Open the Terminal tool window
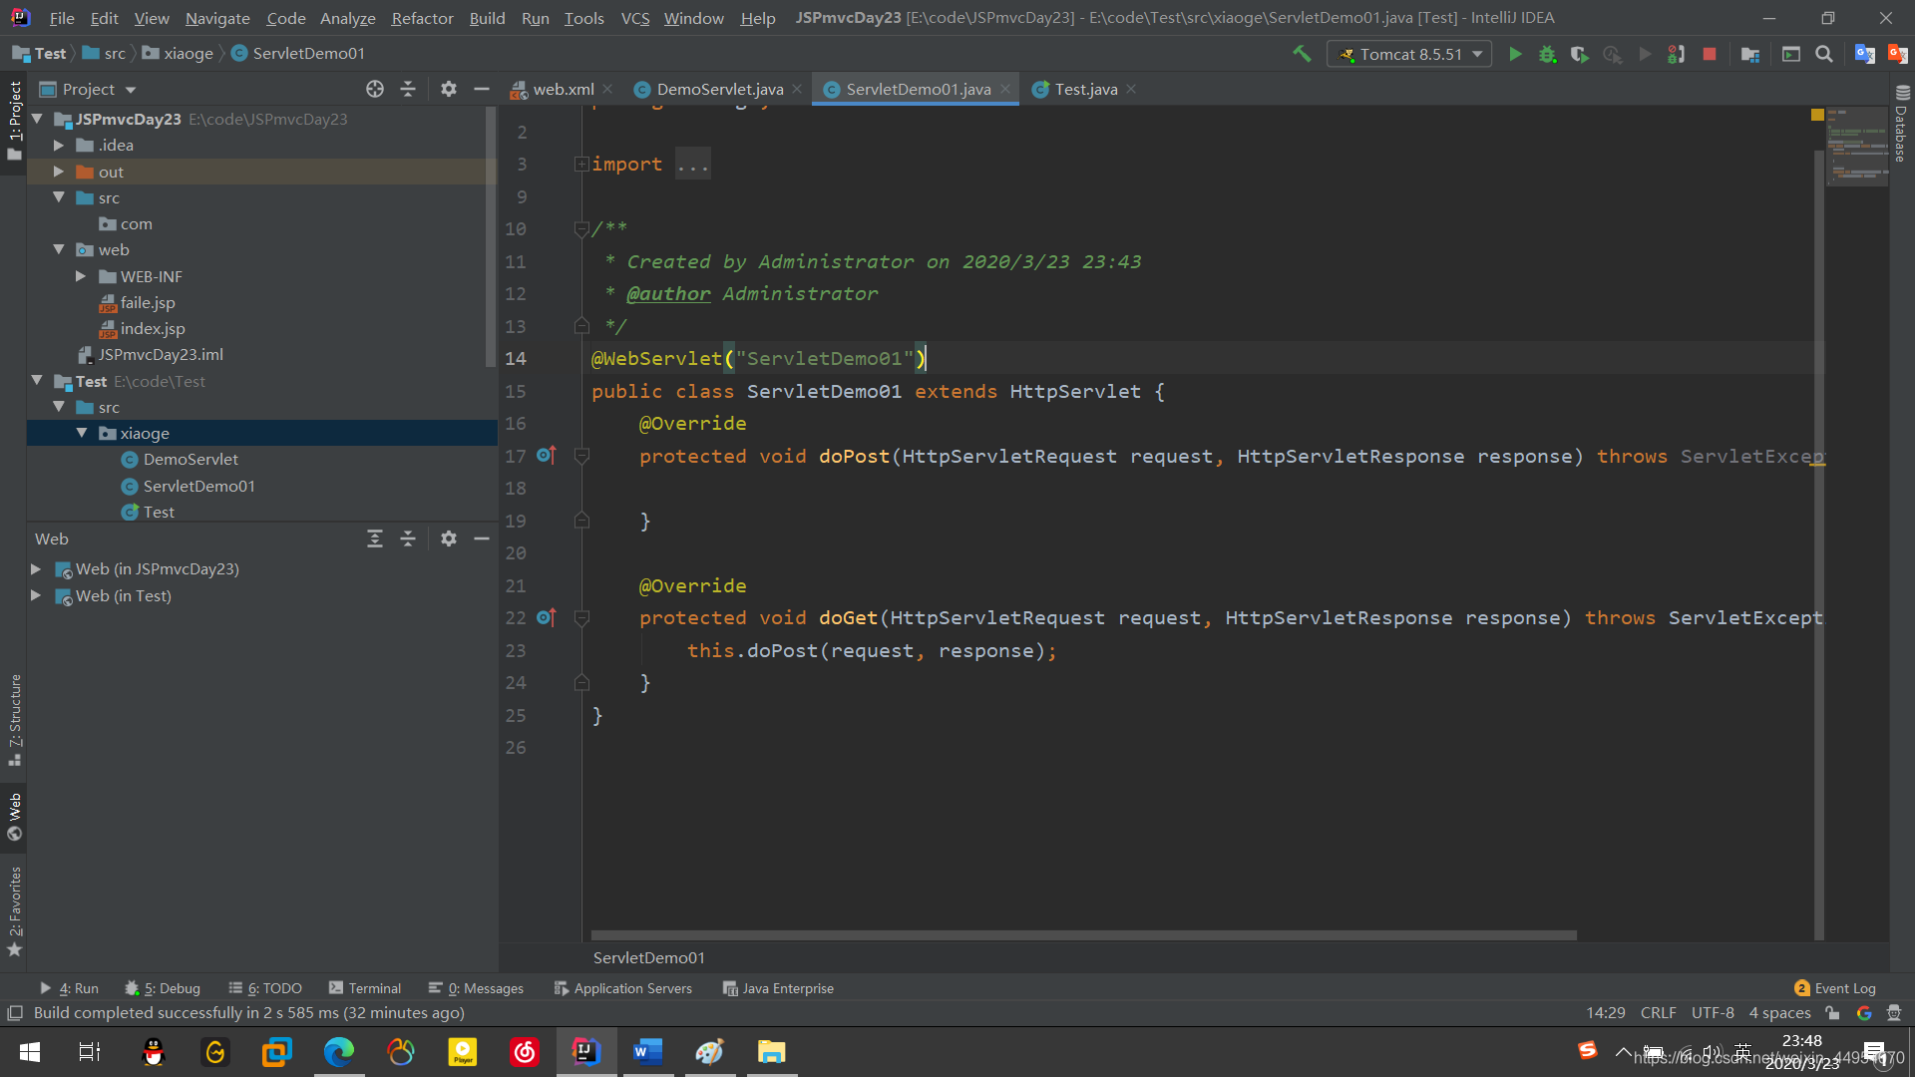The height and width of the screenshot is (1077, 1915). 365,988
